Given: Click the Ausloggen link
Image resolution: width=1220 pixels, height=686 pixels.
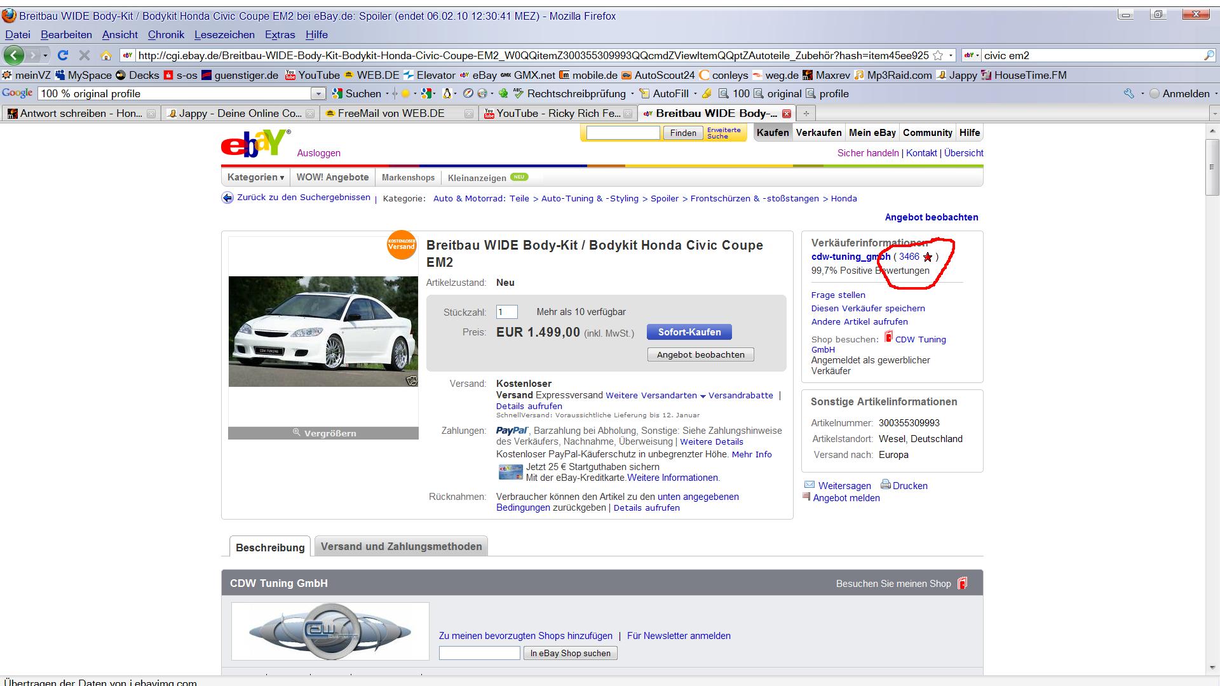Looking at the screenshot, I should [318, 153].
